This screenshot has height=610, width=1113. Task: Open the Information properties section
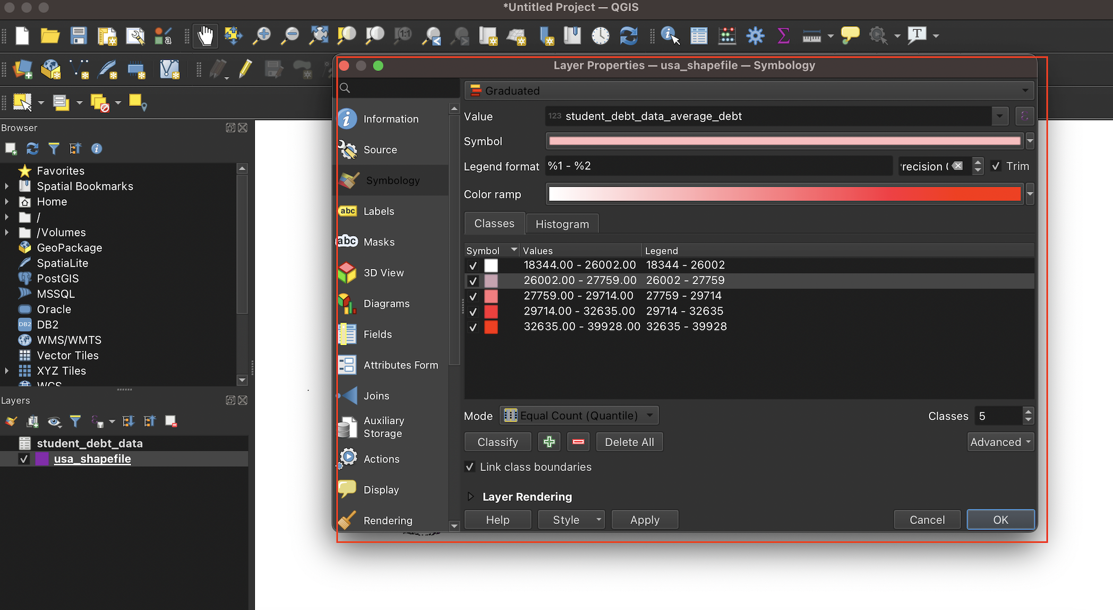tap(392, 119)
